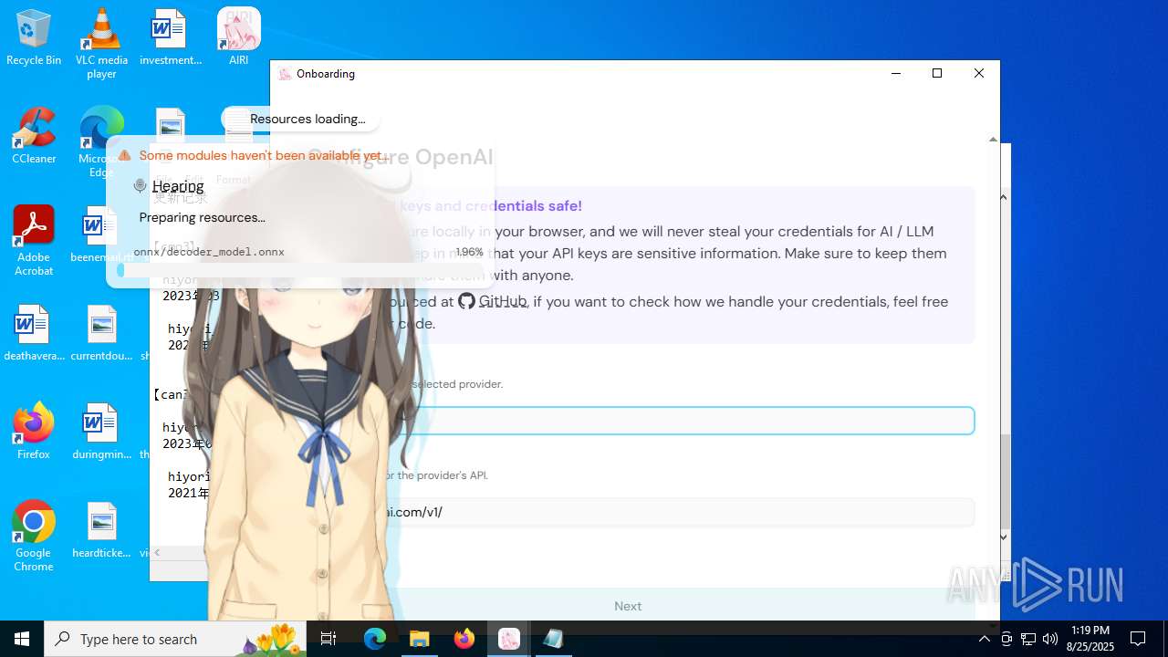Select the notepad app taskbar button
The width and height of the screenshot is (1168, 657).
pyautogui.click(x=553, y=639)
